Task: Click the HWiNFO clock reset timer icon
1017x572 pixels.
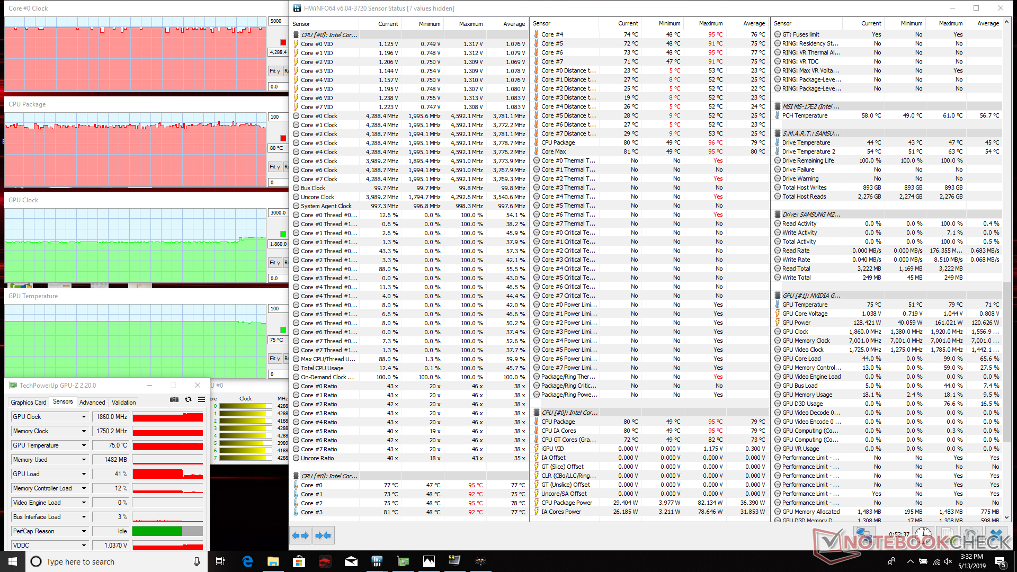Action: click(x=923, y=534)
